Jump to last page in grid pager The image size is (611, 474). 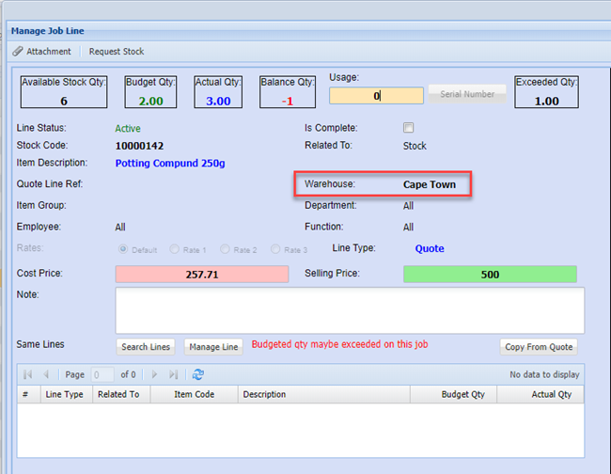tap(174, 374)
